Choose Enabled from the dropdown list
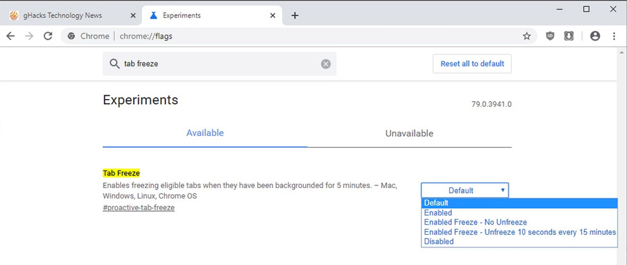 [x=438, y=213]
